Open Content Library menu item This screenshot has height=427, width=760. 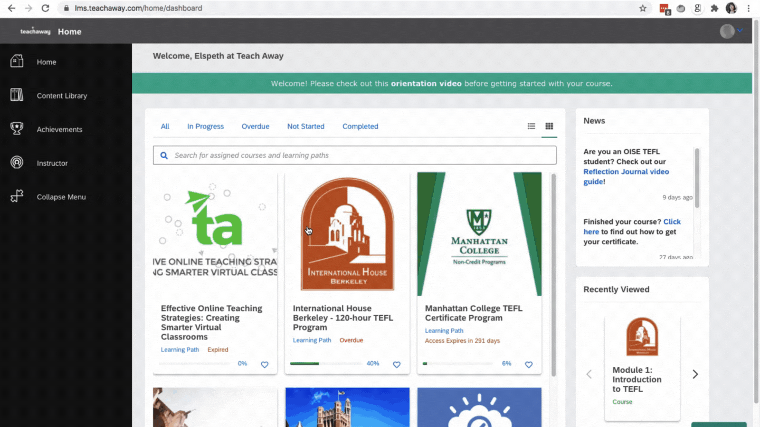(62, 96)
